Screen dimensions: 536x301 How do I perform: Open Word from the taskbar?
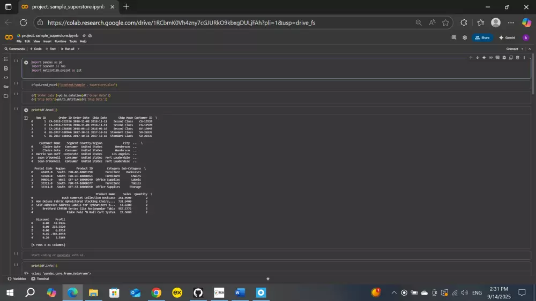(x=240, y=292)
